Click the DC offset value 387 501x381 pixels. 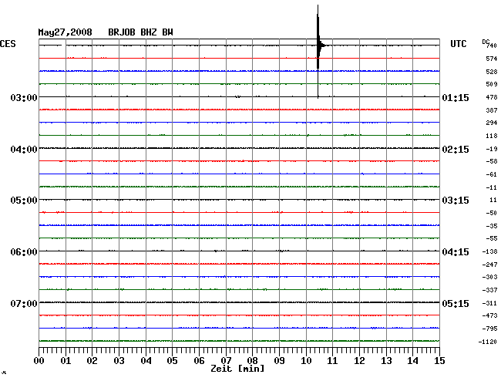(492, 110)
